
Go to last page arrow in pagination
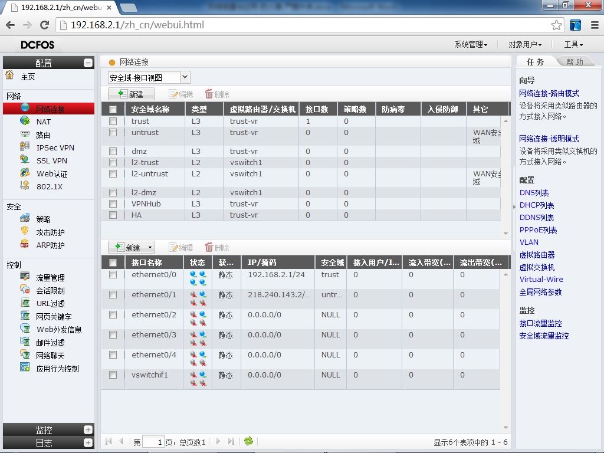(x=231, y=441)
